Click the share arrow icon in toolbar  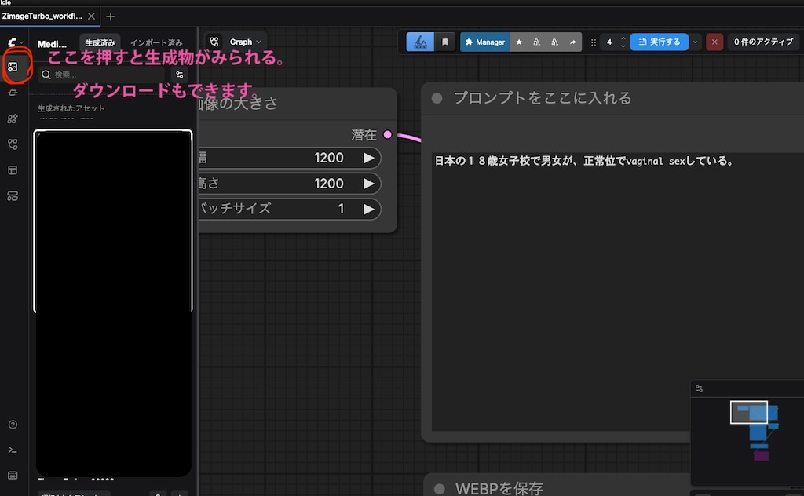click(x=572, y=42)
